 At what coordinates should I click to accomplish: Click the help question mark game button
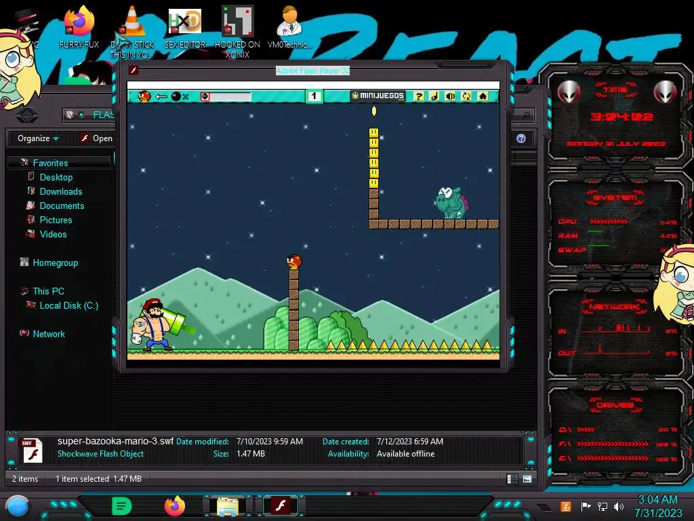[419, 96]
